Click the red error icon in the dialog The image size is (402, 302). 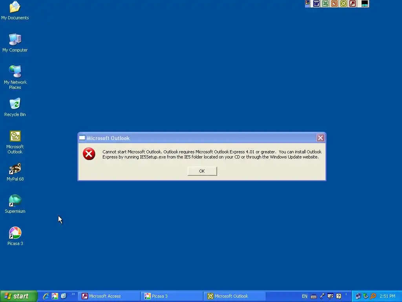tap(89, 154)
